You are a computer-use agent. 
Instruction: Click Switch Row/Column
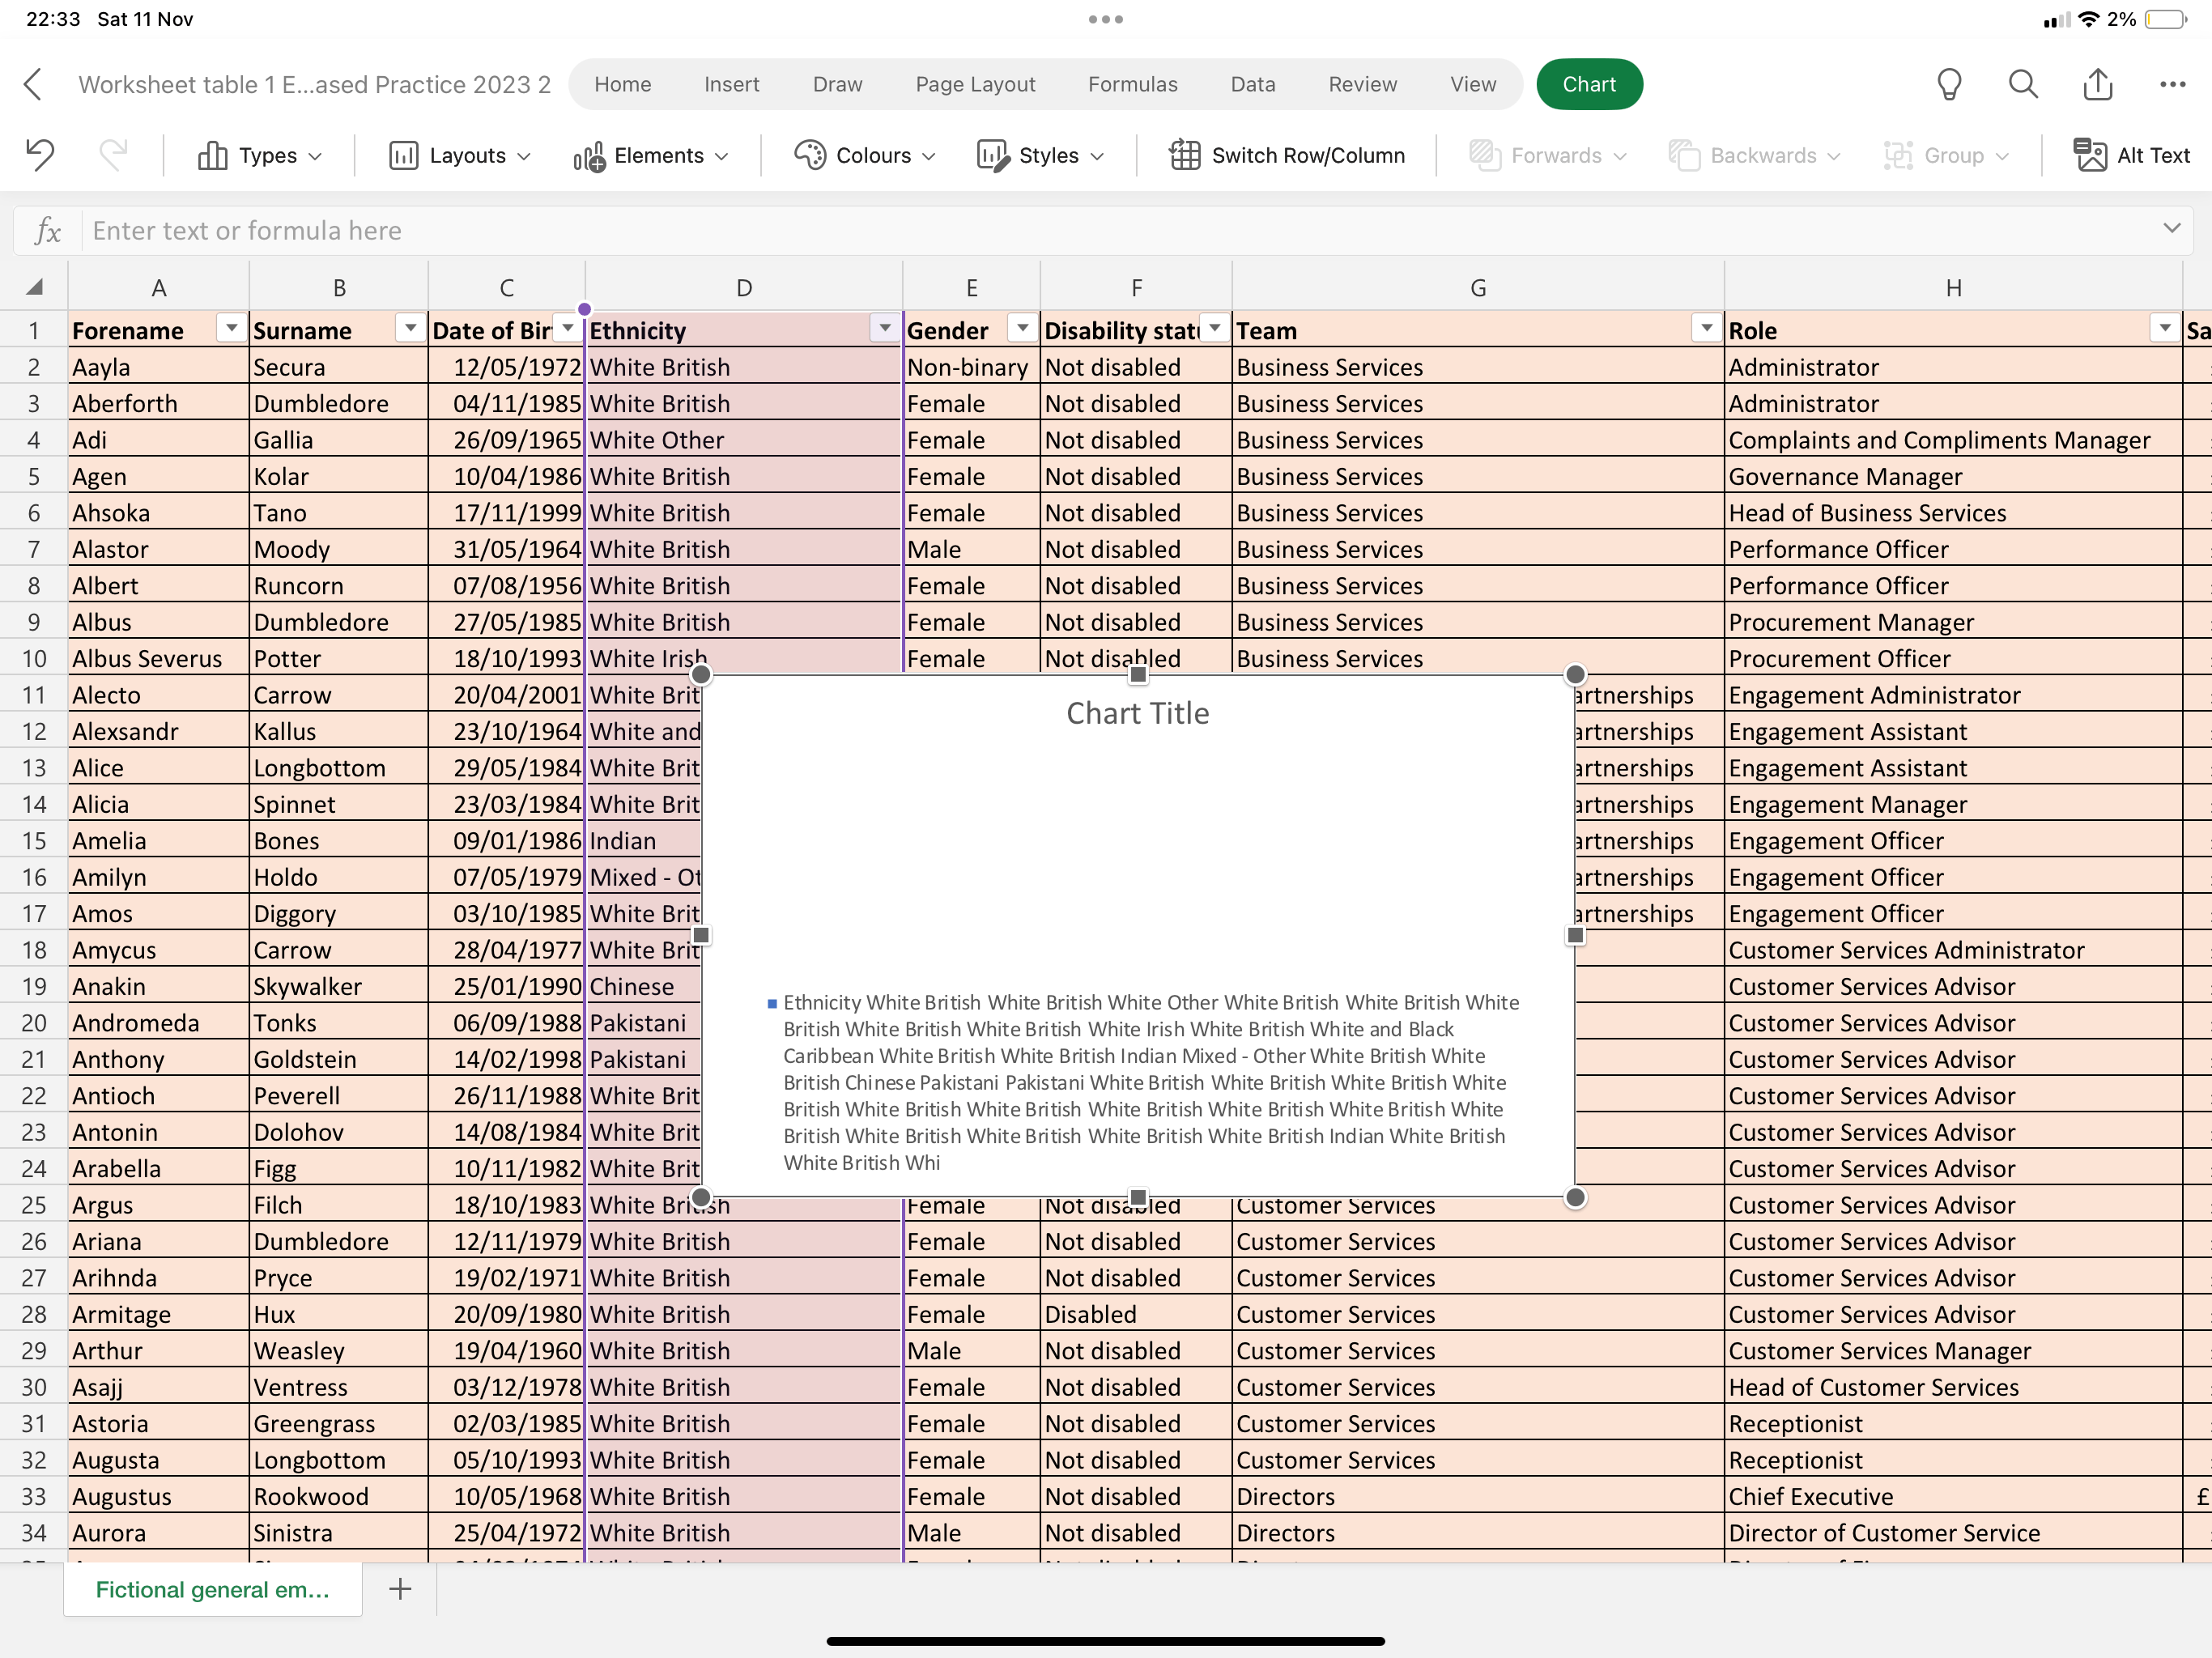coord(1287,155)
